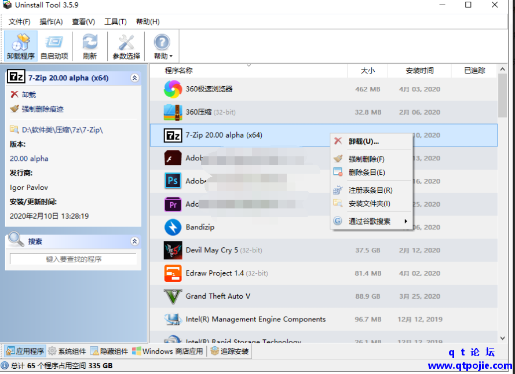Select the Bandizip program name text
The width and height of the screenshot is (515, 374).
[x=200, y=227]
